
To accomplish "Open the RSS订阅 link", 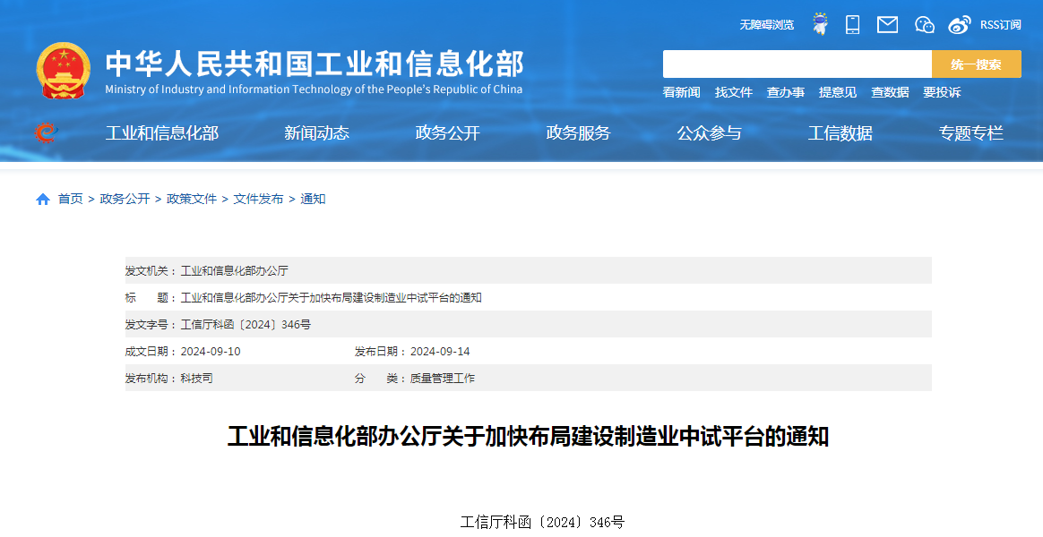I will [1000, 25].
